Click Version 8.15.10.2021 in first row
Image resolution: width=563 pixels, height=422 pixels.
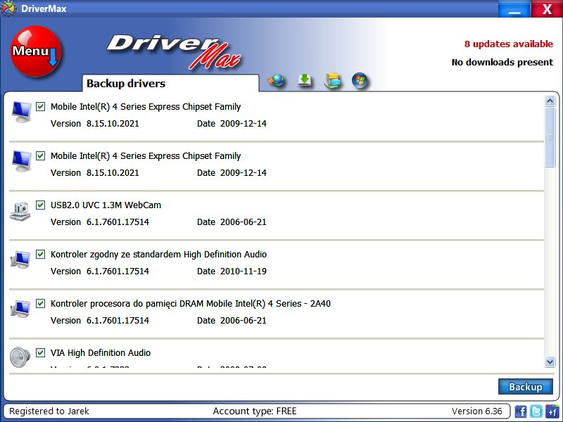(95, 124)
